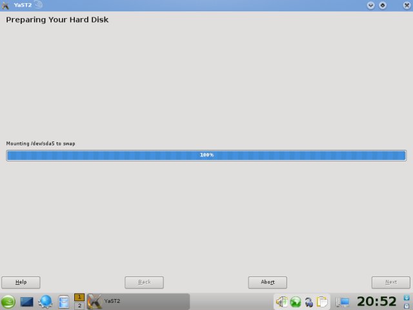Open the device notifier monitor icon
Screen dimensions: 413x310
[343, 302]
